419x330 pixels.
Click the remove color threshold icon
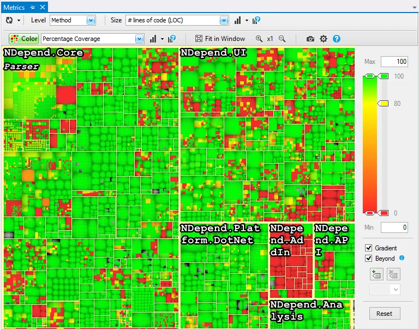coord(393,274)
